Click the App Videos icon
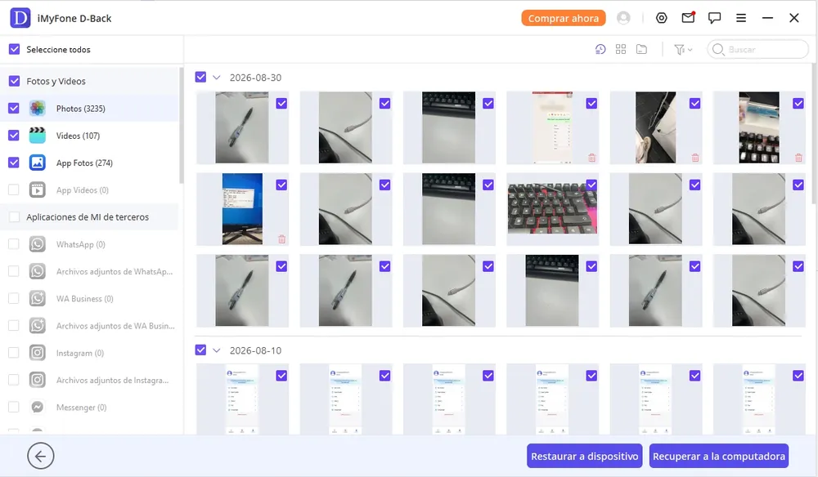The image size is (818, 477). 37,189
